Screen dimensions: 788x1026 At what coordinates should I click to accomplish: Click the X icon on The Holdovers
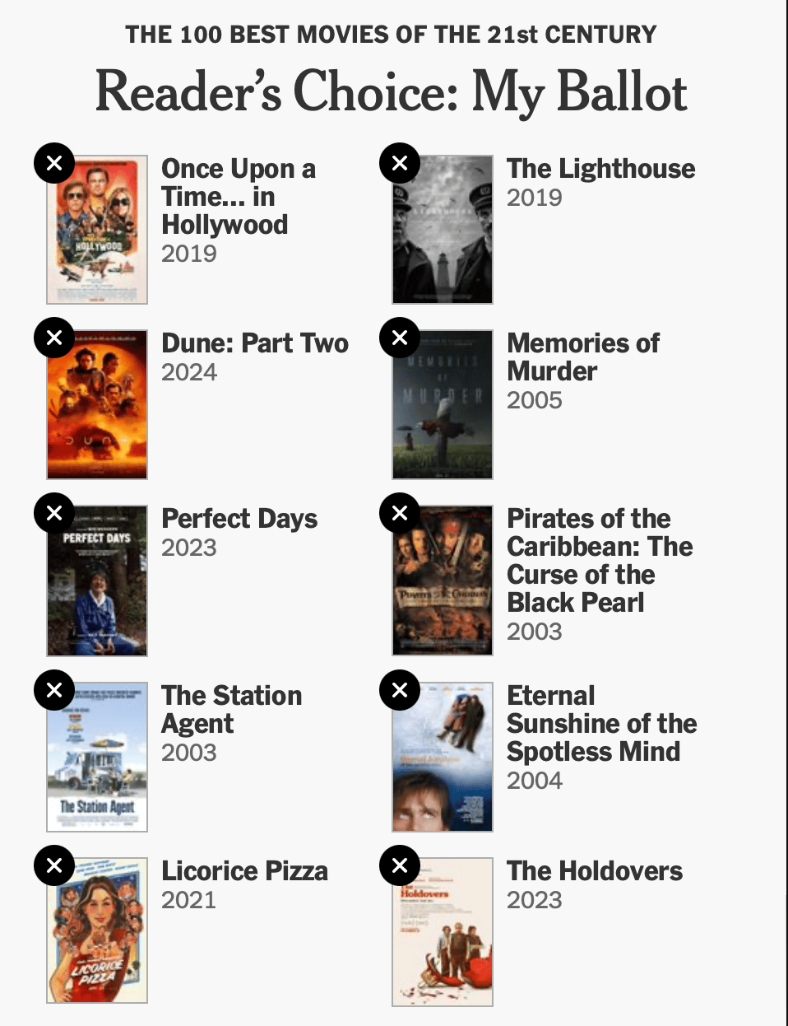click(x=400, y=865)
